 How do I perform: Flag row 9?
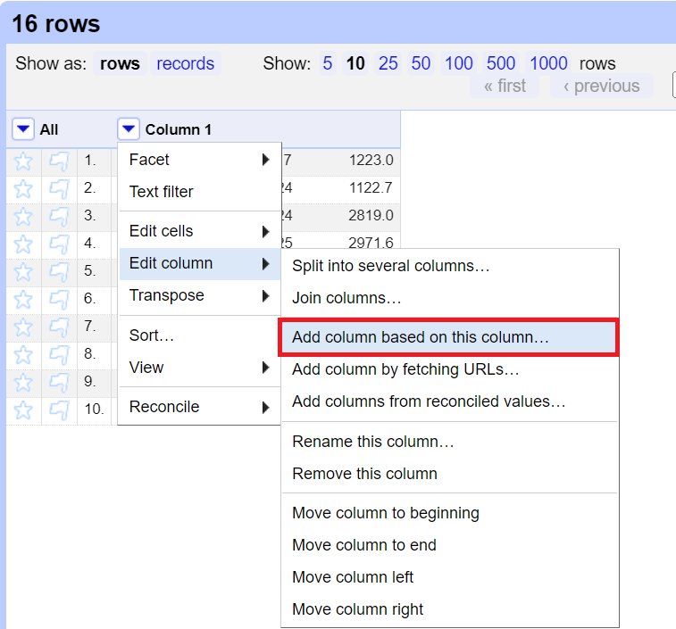(x=59, y=383)
